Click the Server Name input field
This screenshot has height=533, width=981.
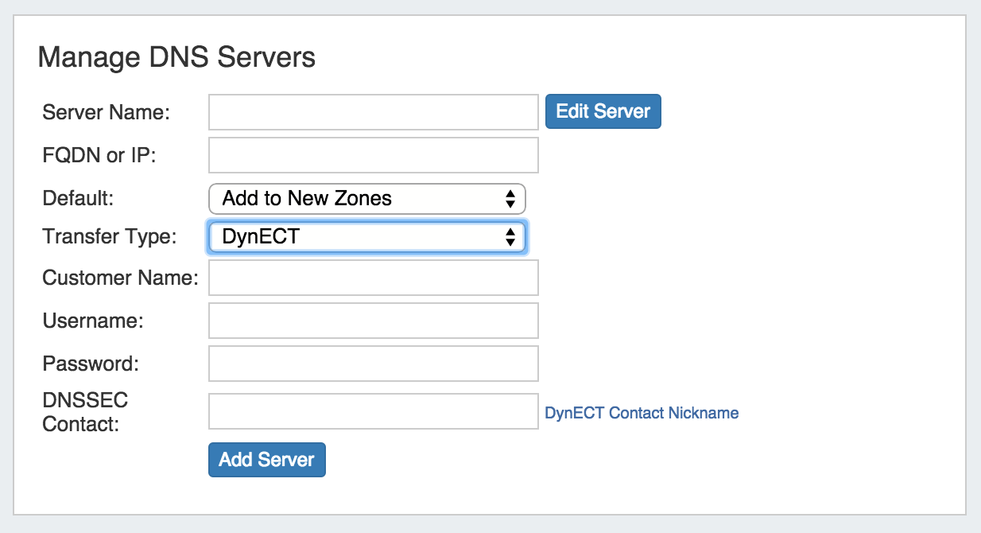coord(373,112)
